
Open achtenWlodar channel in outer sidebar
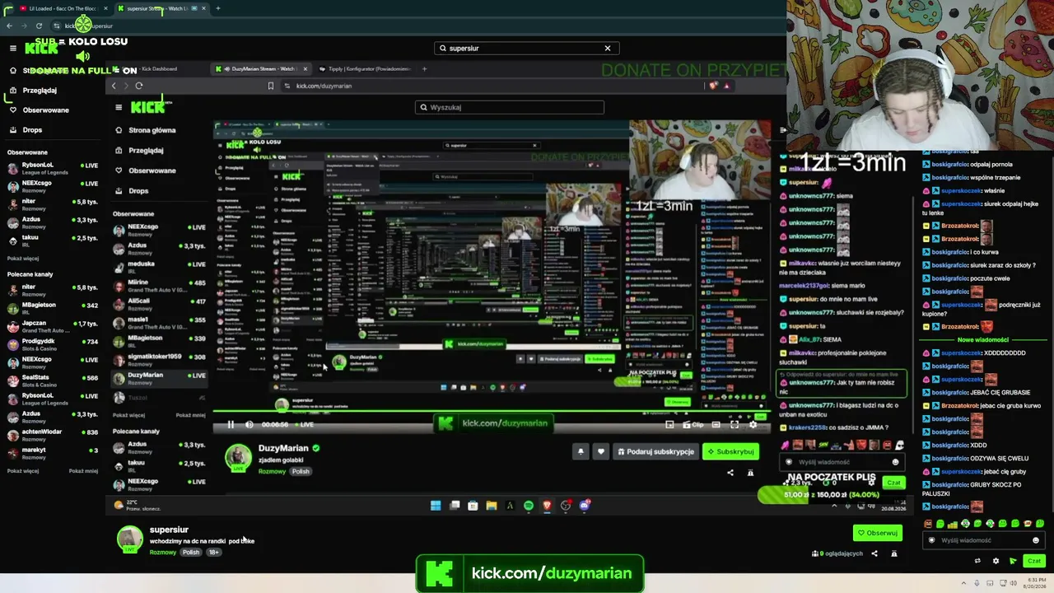pyautogui.click(x=53, y=434)
